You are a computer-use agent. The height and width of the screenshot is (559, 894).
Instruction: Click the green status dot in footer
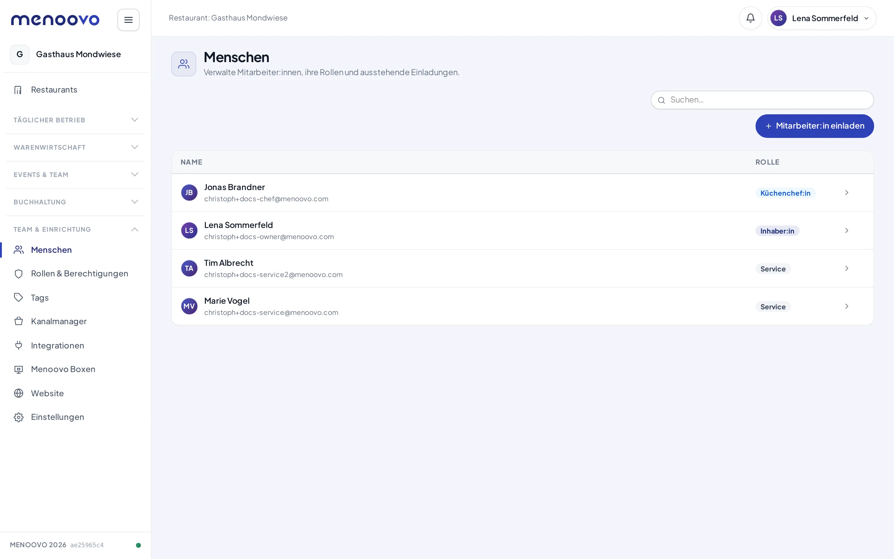pos(138,545)
